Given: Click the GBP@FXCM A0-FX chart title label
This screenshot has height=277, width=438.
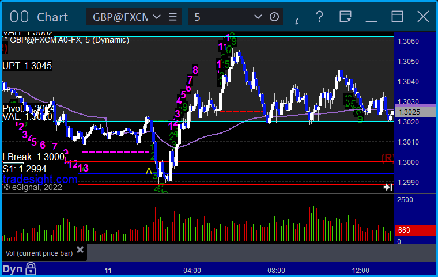Looking at the screenshot, I should pos(68,40).
